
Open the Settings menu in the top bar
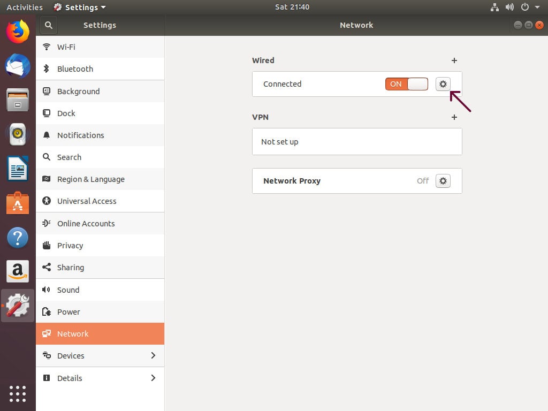coord(79,7)
